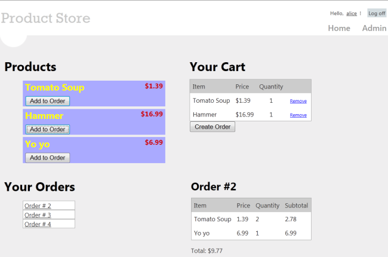Click the Log off button
This screenshot has height=257, width=388.
click(377, 13)
